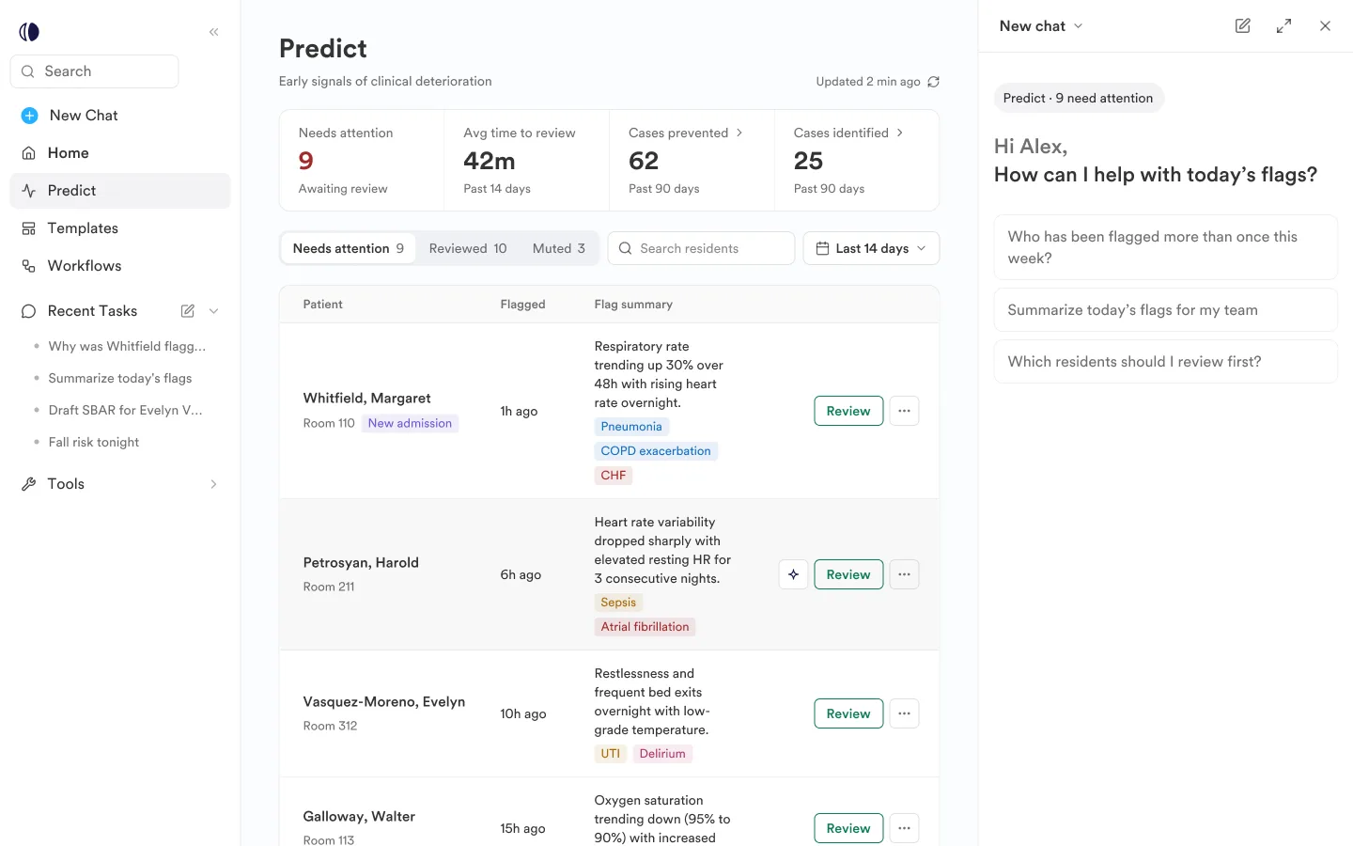Open Cases identified details arrow
Screen dimensions: 1353x846
900,133
